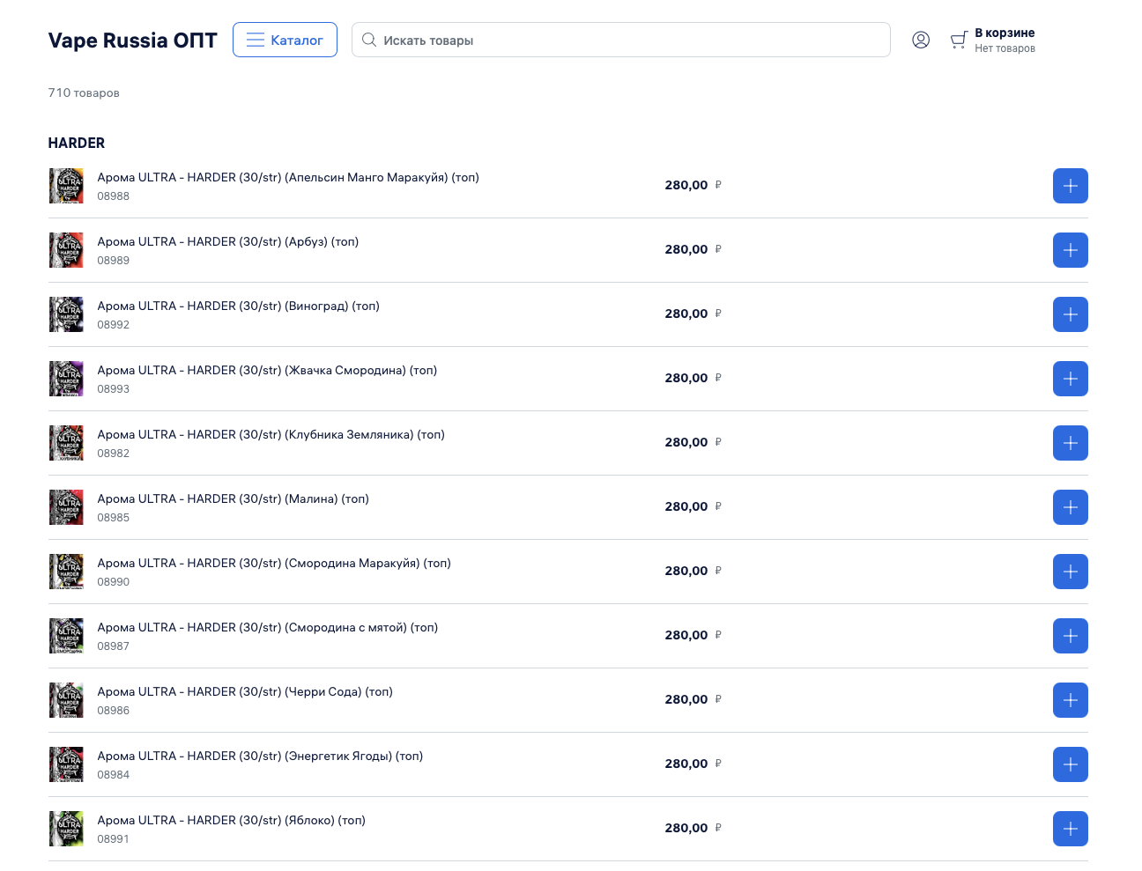Image resolution: width=1142 pixels, height=871 pixels.
Task: Open thumbnail of Виноград product
Action: [x=66, y=314]
